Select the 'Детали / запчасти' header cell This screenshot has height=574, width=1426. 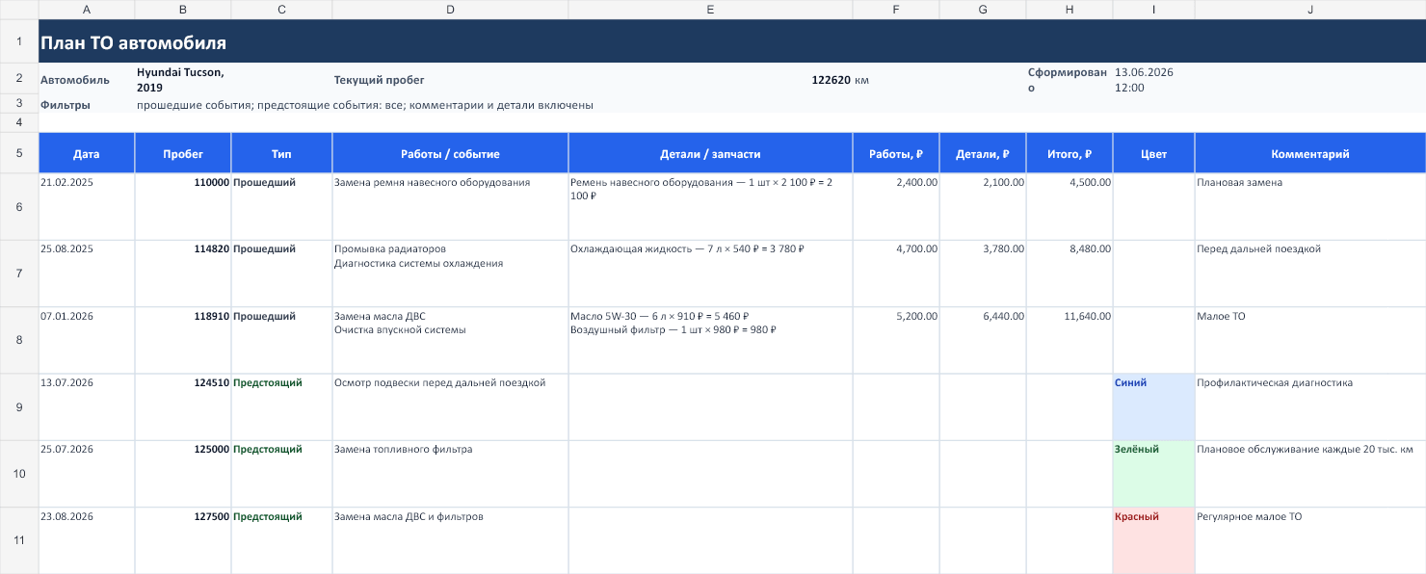click(710, 154)
